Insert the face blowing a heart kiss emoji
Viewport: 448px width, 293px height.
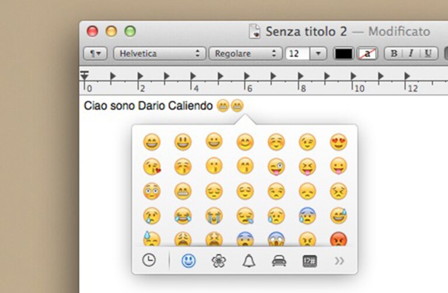click(x=152, y=167)
